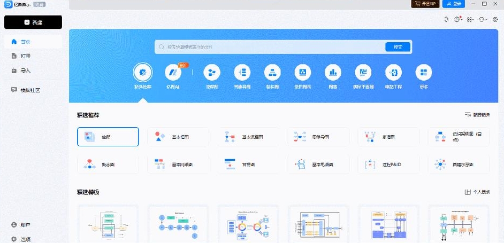Select the 全部 (All) template card

(x=108, y=137)
